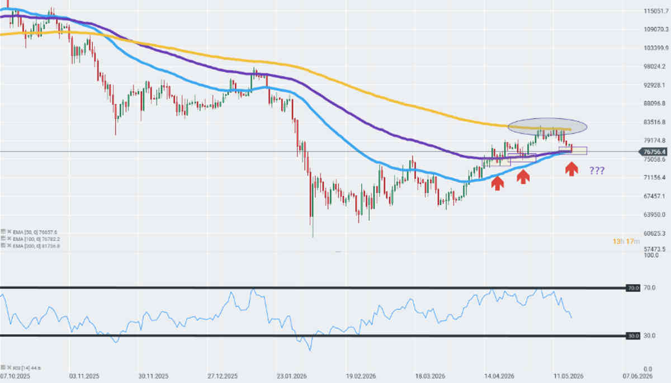The width and height of the screenshot is (671, 383).
Task: Select the purple ??? text annotation
Action: click(x=597, y=171)
